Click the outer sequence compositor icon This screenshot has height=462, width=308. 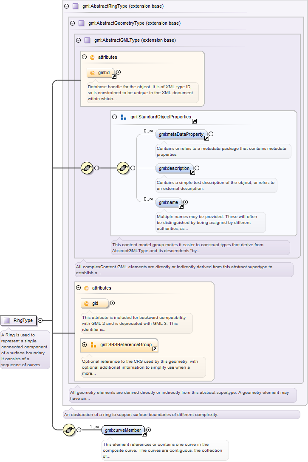tap(87, 168)
